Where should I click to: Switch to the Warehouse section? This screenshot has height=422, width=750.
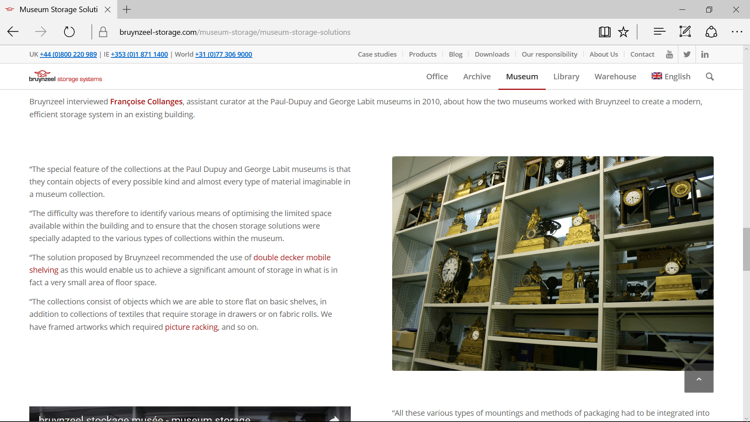point(615,77)
